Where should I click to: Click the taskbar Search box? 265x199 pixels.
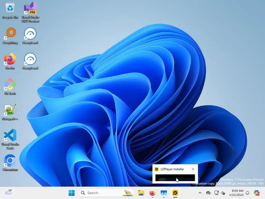point(106,193)
